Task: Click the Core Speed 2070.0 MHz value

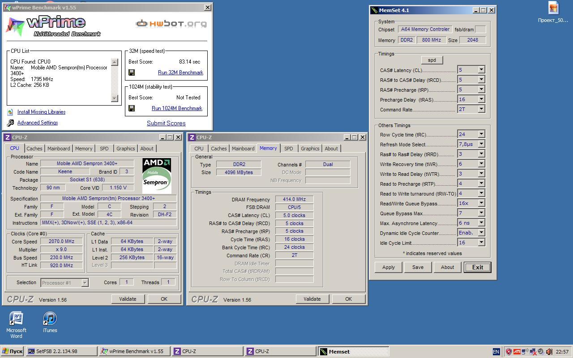Action: click(x=62, y=241)
